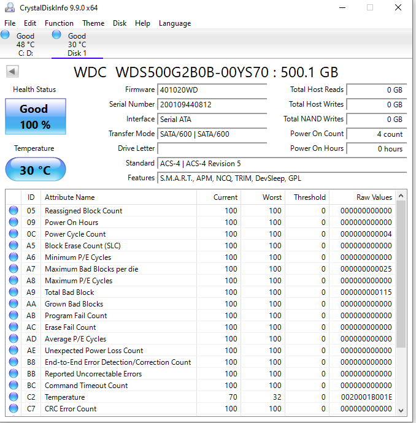The height and width of the screenshot is (423, 416).
Task: Switch to the C: D: disk tab
Action: click(x=26, y=44)
